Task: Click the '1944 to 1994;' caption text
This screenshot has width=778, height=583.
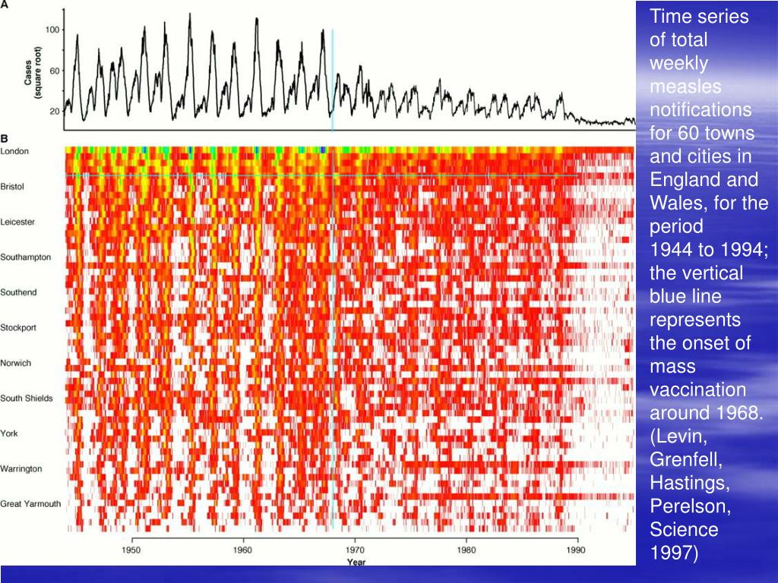Action: coord(709,249)
